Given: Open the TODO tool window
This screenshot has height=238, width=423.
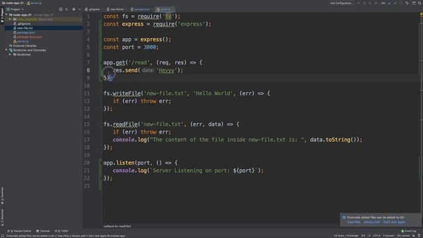Looking at the screenshot, I should (61, 231).
